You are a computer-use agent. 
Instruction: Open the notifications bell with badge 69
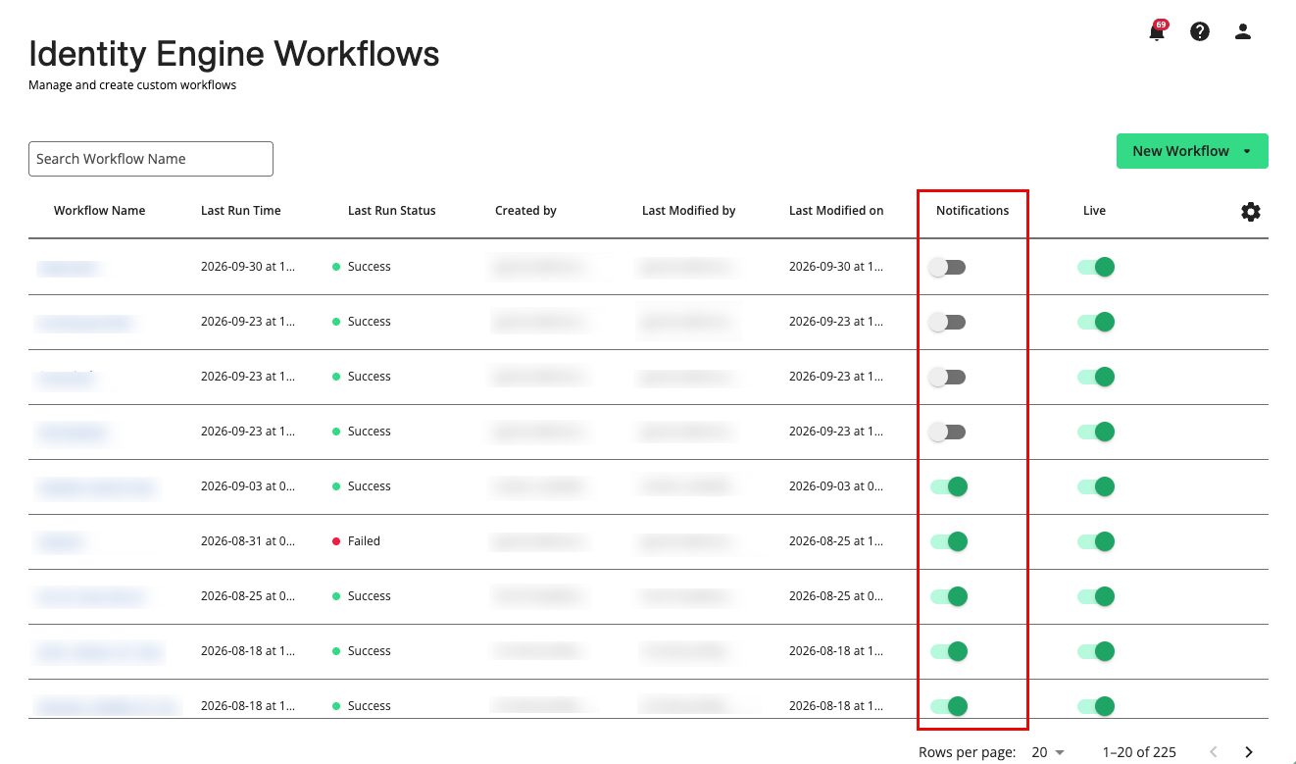1158,30
